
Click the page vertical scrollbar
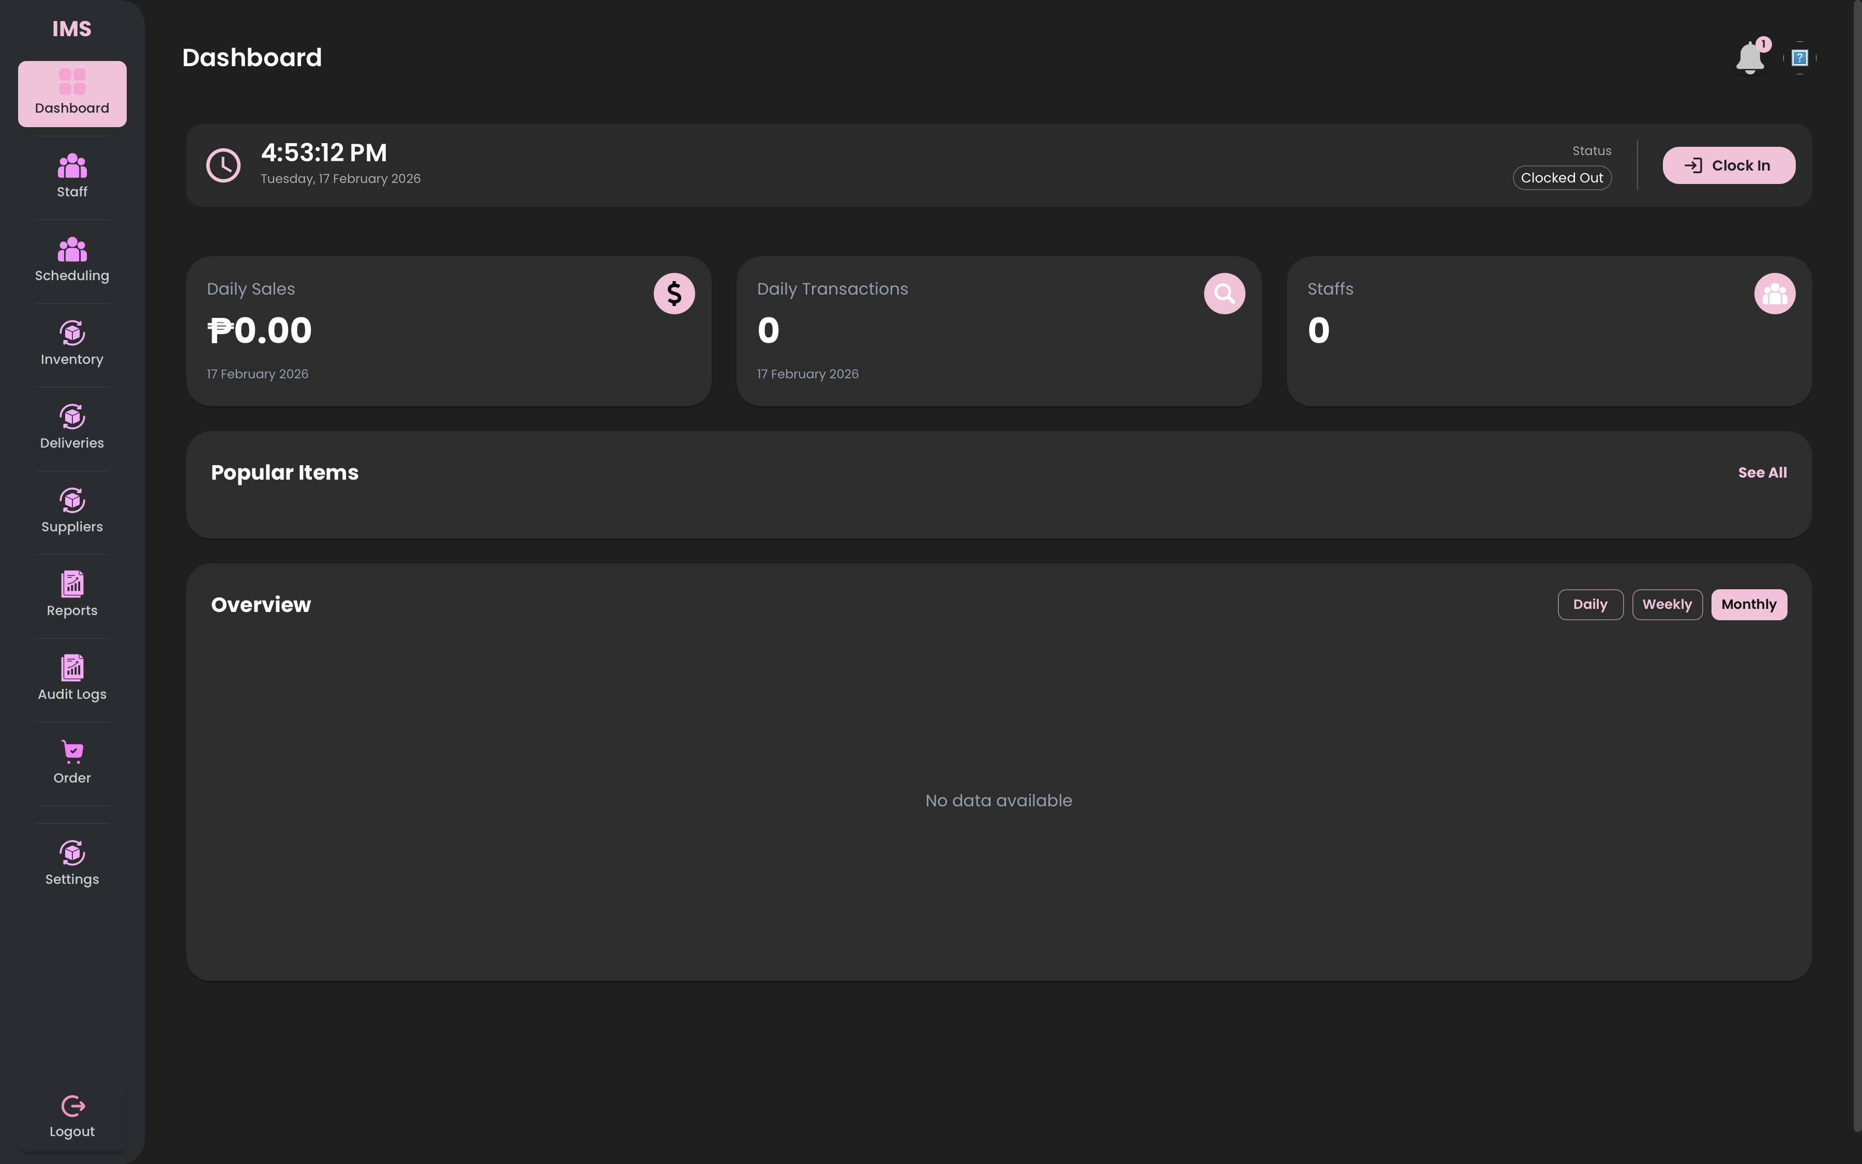tap(1857, 566)
